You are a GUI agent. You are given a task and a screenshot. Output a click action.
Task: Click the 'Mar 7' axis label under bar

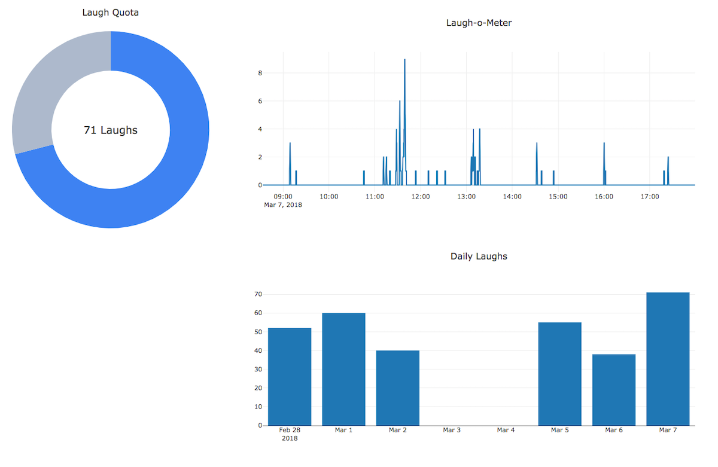pos(668,430)
